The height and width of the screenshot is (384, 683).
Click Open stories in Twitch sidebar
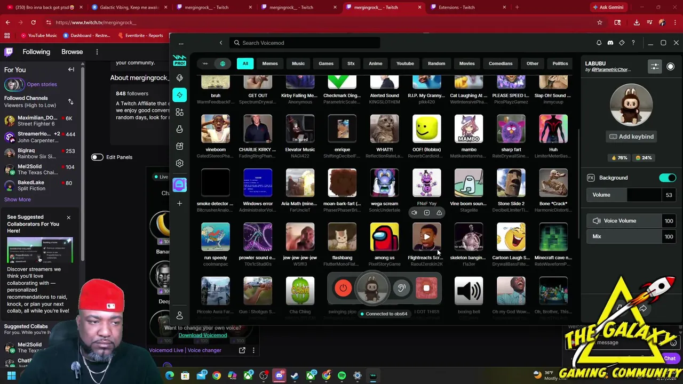42,84
